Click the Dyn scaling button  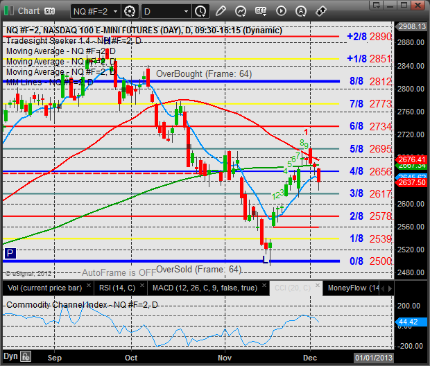[10, 356]
